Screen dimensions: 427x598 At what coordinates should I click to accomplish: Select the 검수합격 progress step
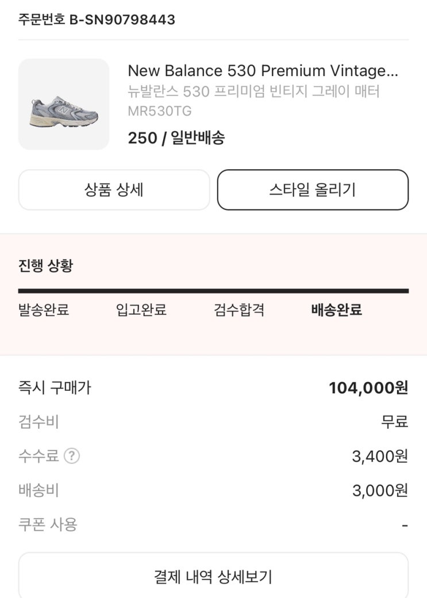239,310
